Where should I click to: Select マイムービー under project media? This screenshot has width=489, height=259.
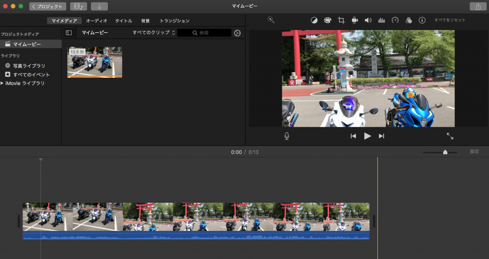point(31,44)
